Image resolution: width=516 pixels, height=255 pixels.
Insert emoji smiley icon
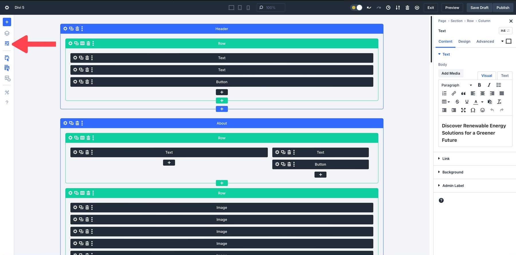482,110
